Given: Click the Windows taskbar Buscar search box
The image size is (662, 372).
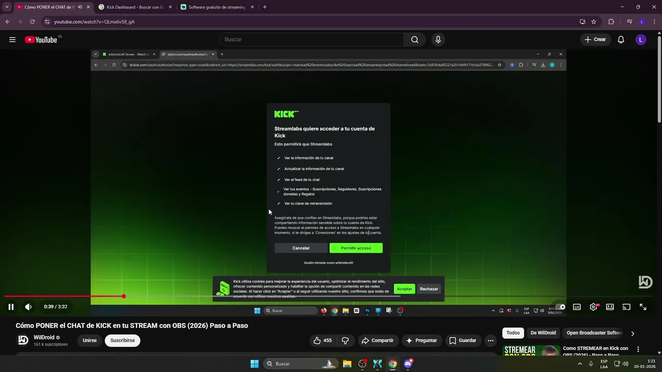Looking at the screenshot, I should coord(301,364).
